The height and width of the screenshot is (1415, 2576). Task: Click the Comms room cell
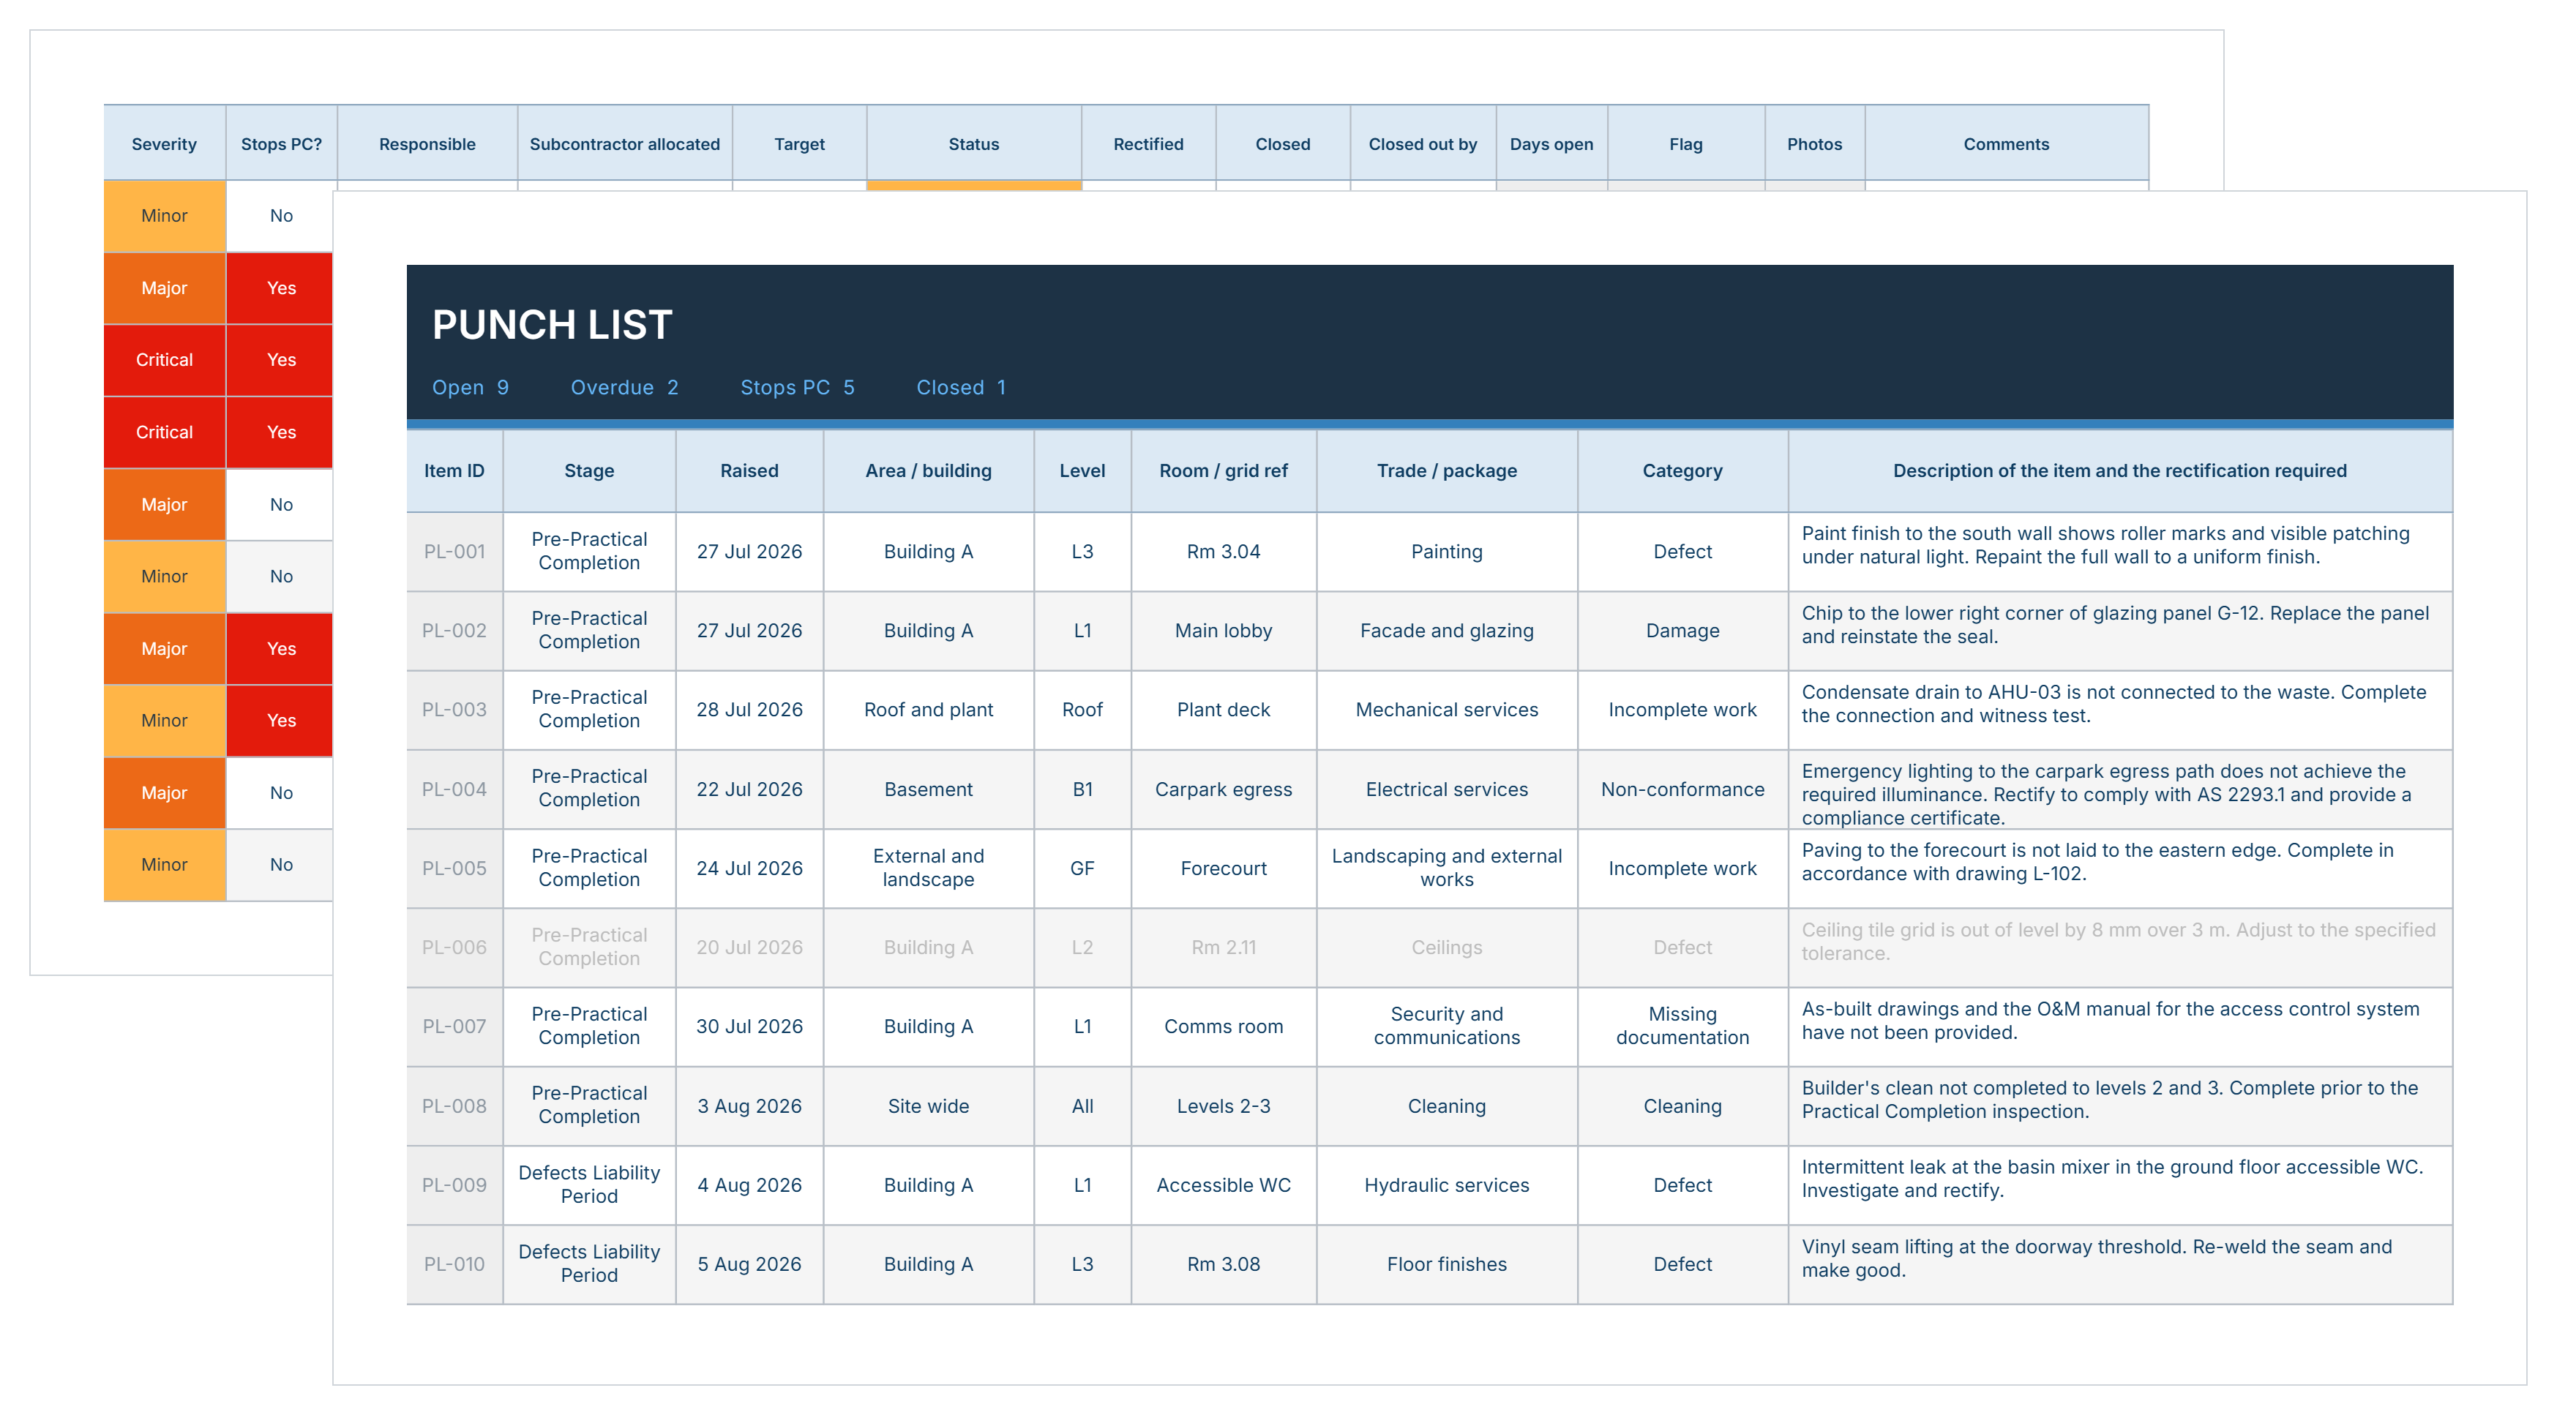1223,1027
